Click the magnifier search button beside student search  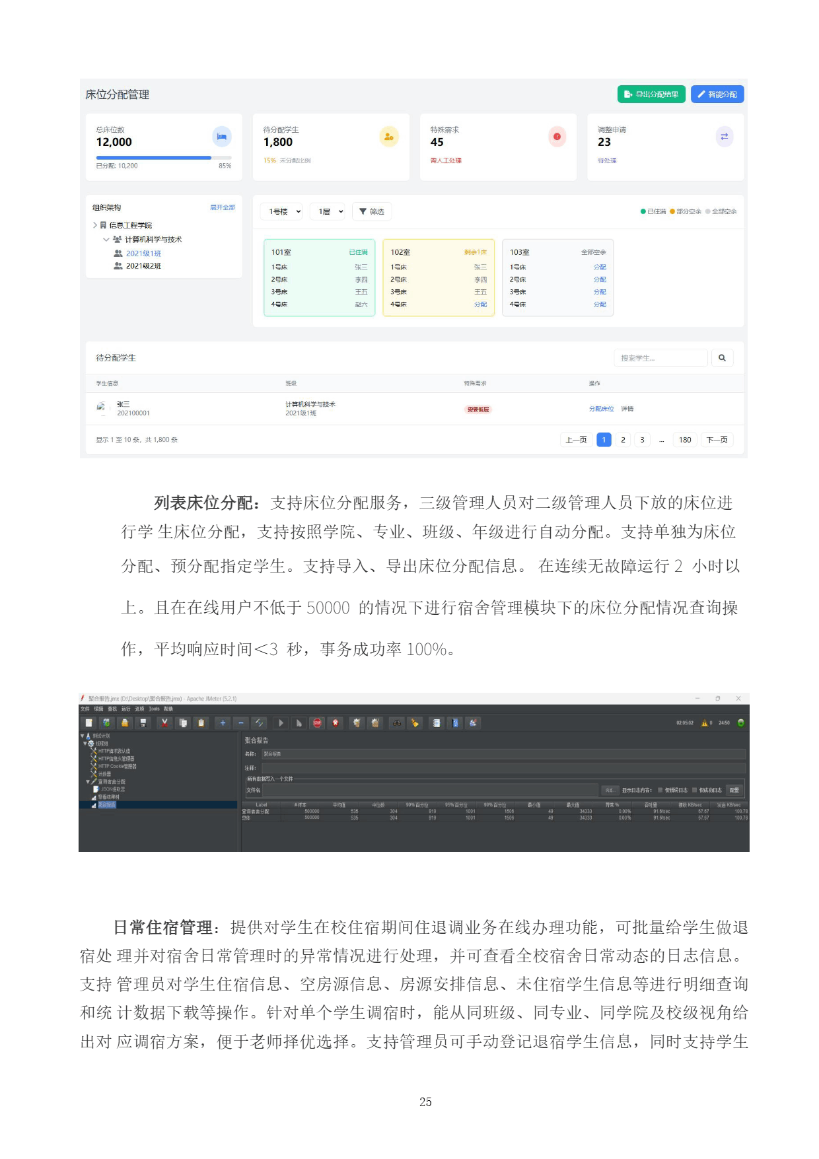(722, 358)
